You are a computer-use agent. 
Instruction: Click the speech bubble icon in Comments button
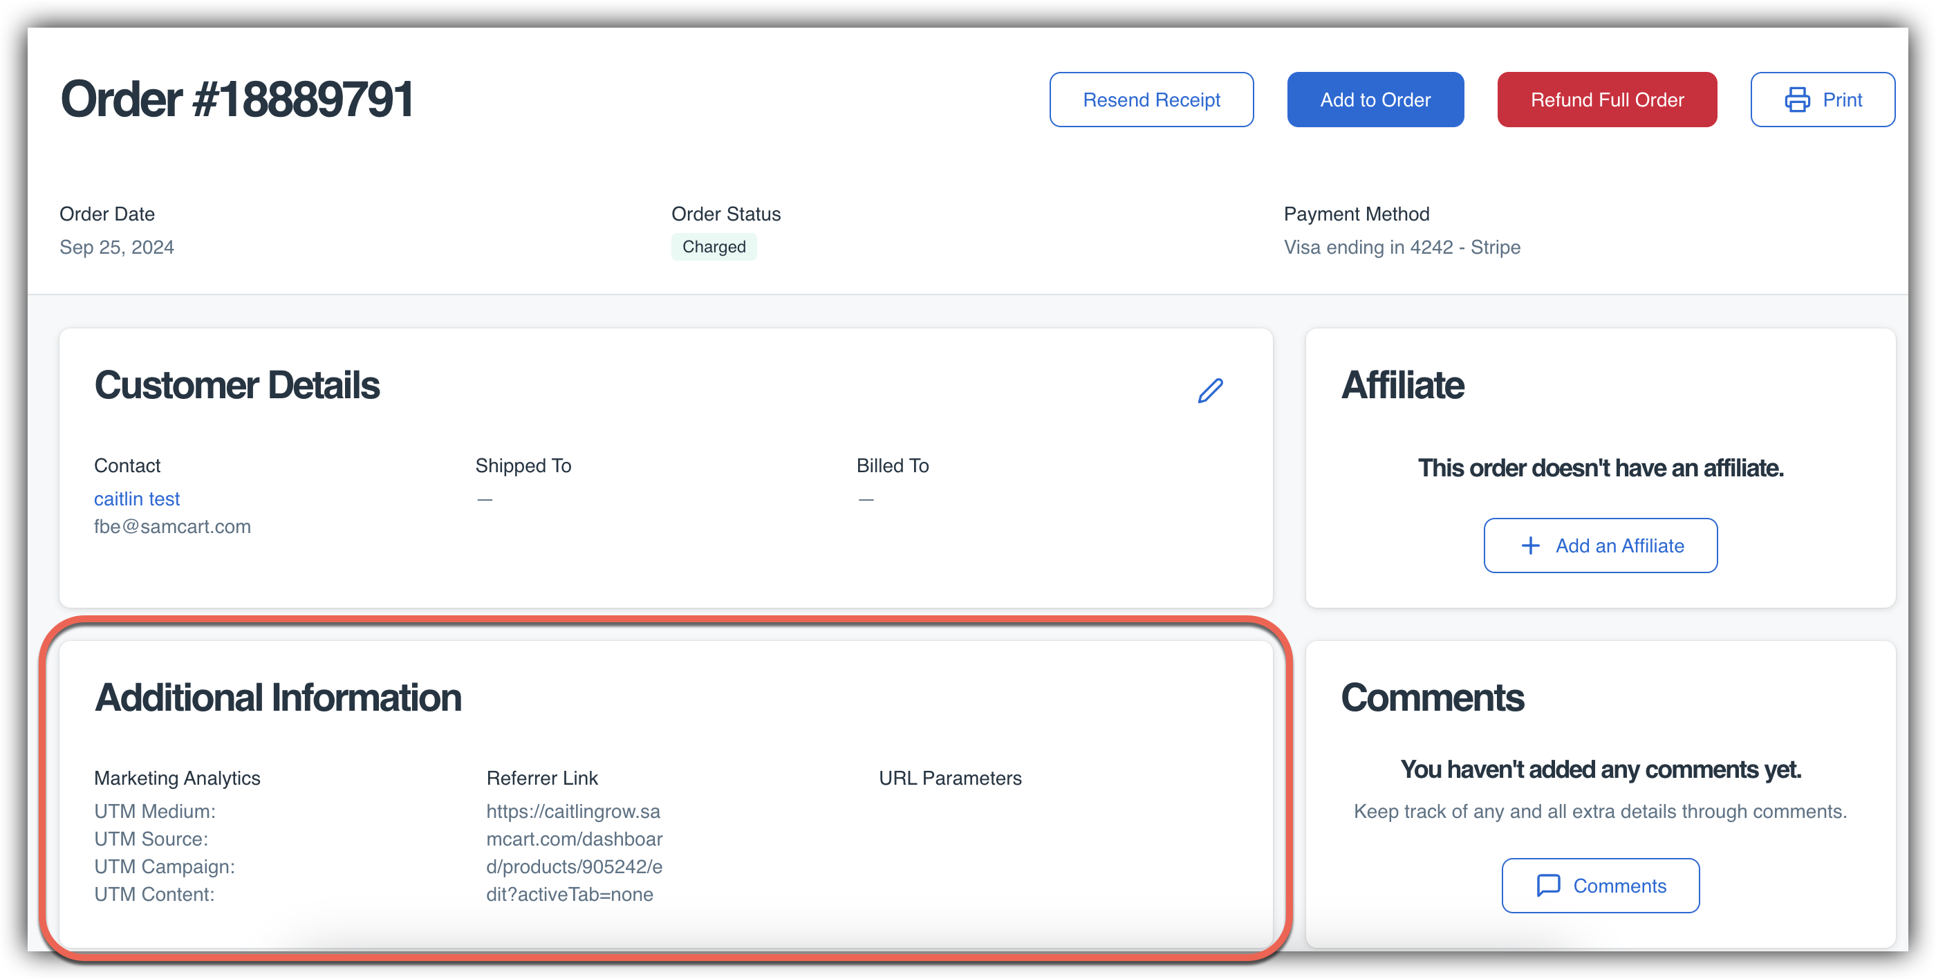click(1548, 886)
